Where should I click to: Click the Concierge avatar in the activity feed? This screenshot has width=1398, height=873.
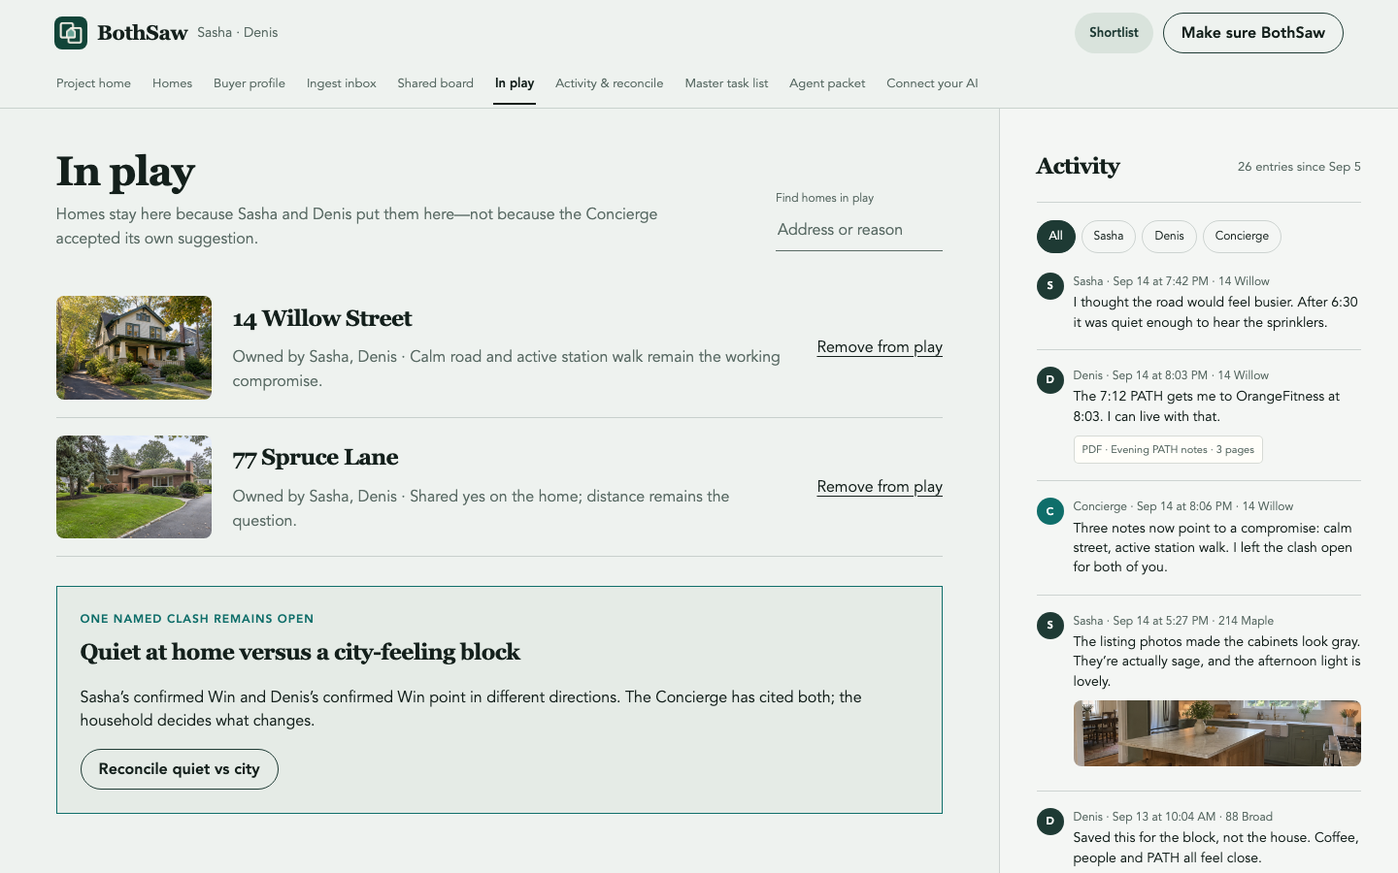click(1049, 511)
